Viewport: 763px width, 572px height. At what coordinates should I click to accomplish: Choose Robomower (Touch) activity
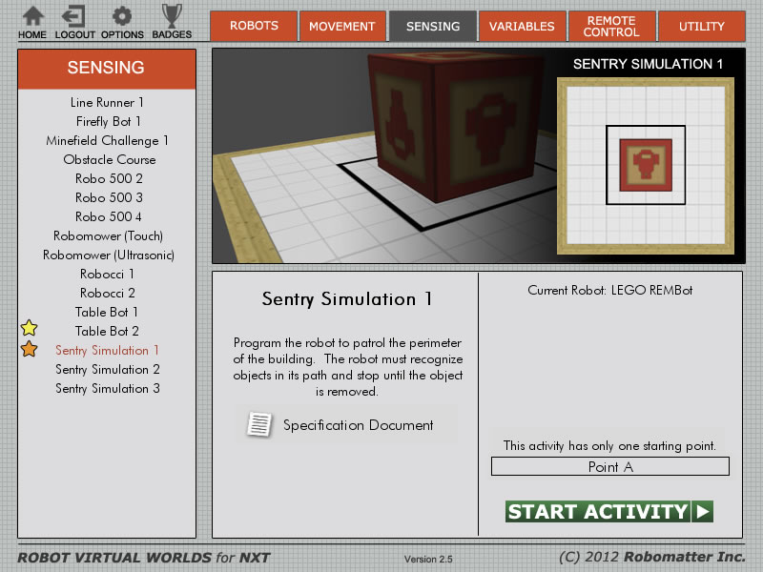click(x=108, y=235)
